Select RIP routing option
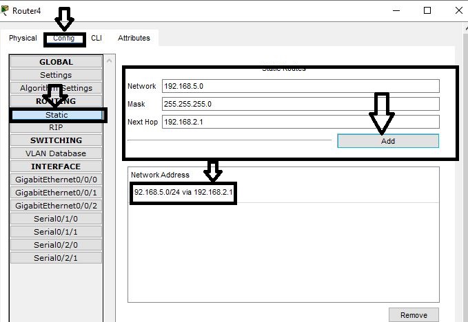This screenshot has height=322, width=468. 56,127
